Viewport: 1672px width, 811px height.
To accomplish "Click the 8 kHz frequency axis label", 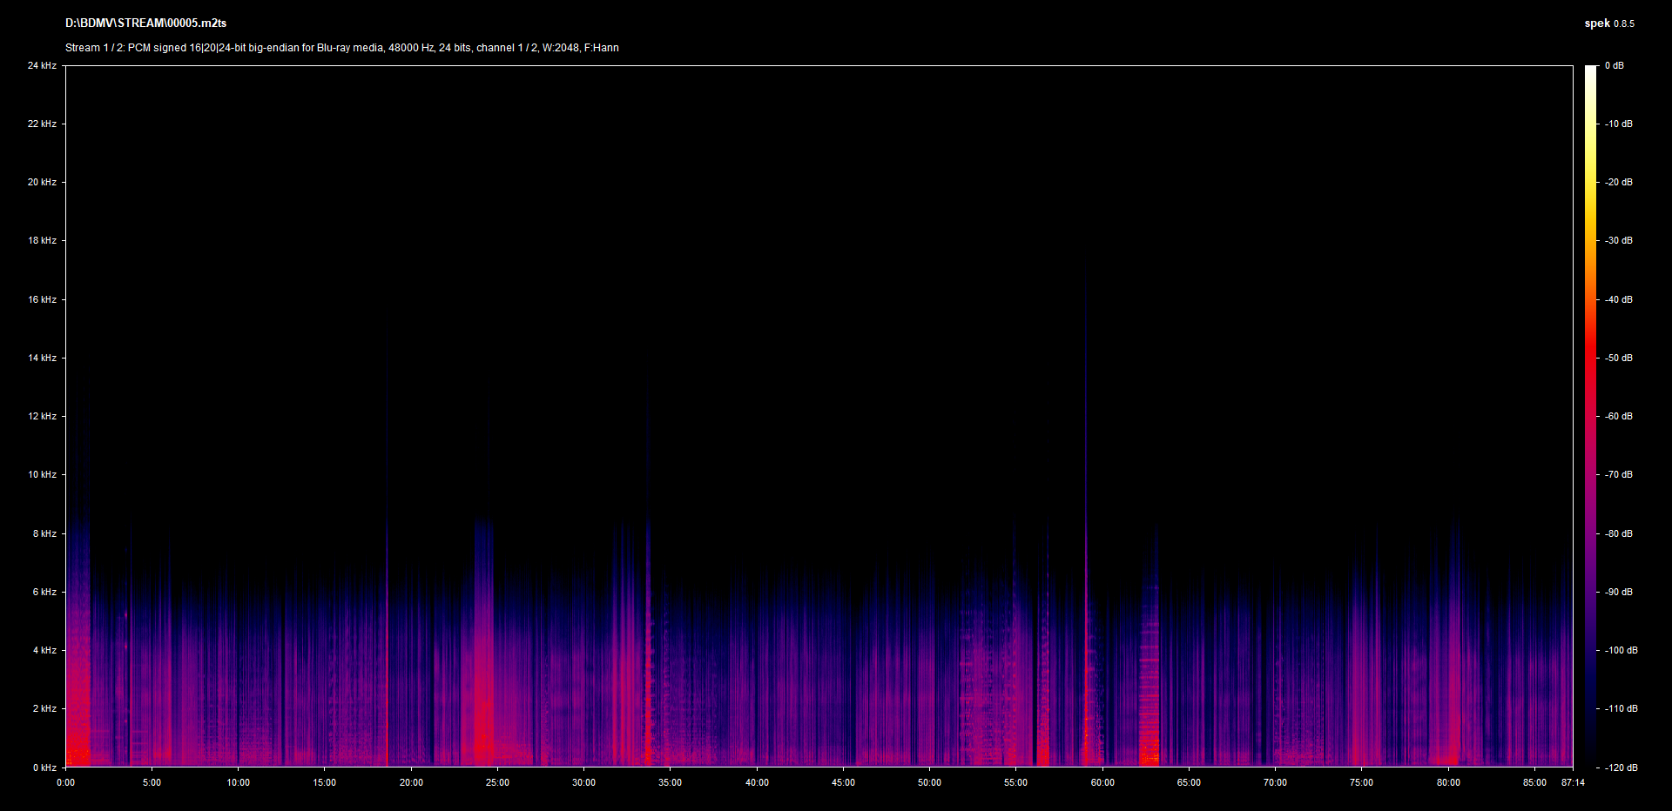I will click(x=44, y=533).
